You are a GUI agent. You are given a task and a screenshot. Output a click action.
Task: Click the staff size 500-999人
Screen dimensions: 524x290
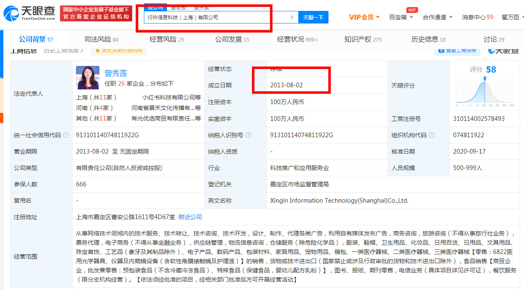(468, 168)
